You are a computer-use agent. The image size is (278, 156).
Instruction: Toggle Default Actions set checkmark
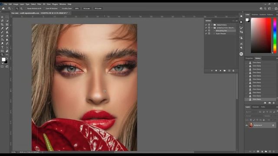point(206,25)
